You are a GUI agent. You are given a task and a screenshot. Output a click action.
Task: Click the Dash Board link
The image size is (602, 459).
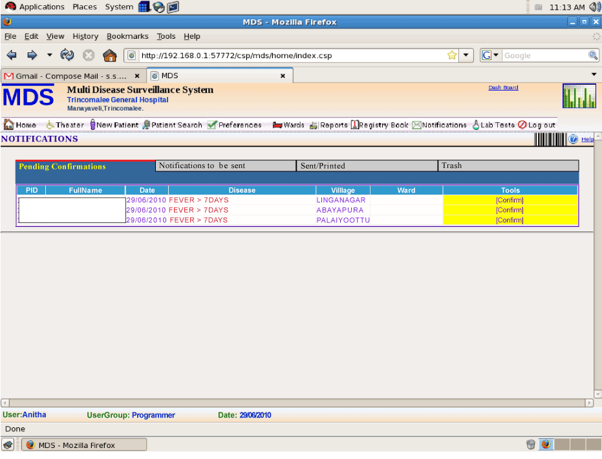coord(503,88)
